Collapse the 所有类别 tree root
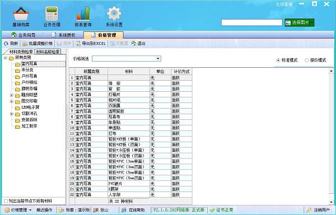336x215 pixels. click(x=6, y=58)
